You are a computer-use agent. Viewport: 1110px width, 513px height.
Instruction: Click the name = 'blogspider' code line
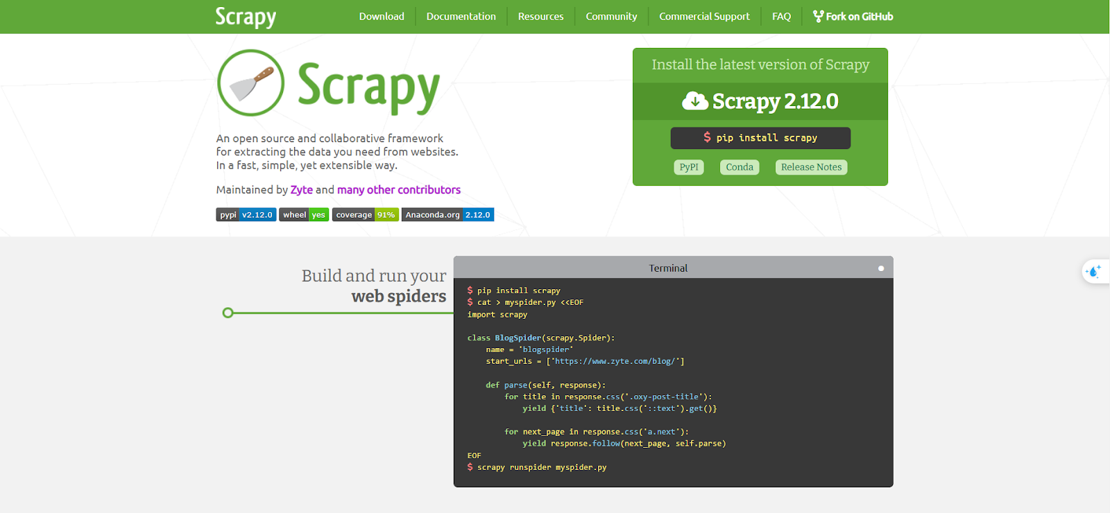click(530, 350)
